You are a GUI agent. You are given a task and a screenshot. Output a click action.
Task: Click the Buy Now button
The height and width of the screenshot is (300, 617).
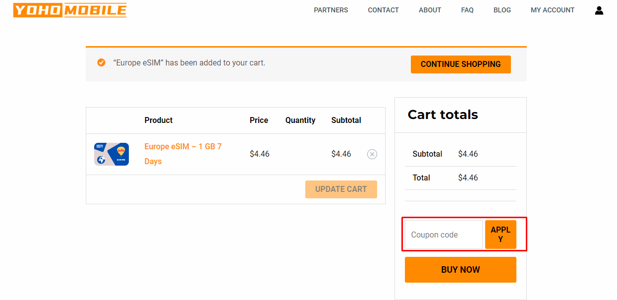click(x=460, y=270)
